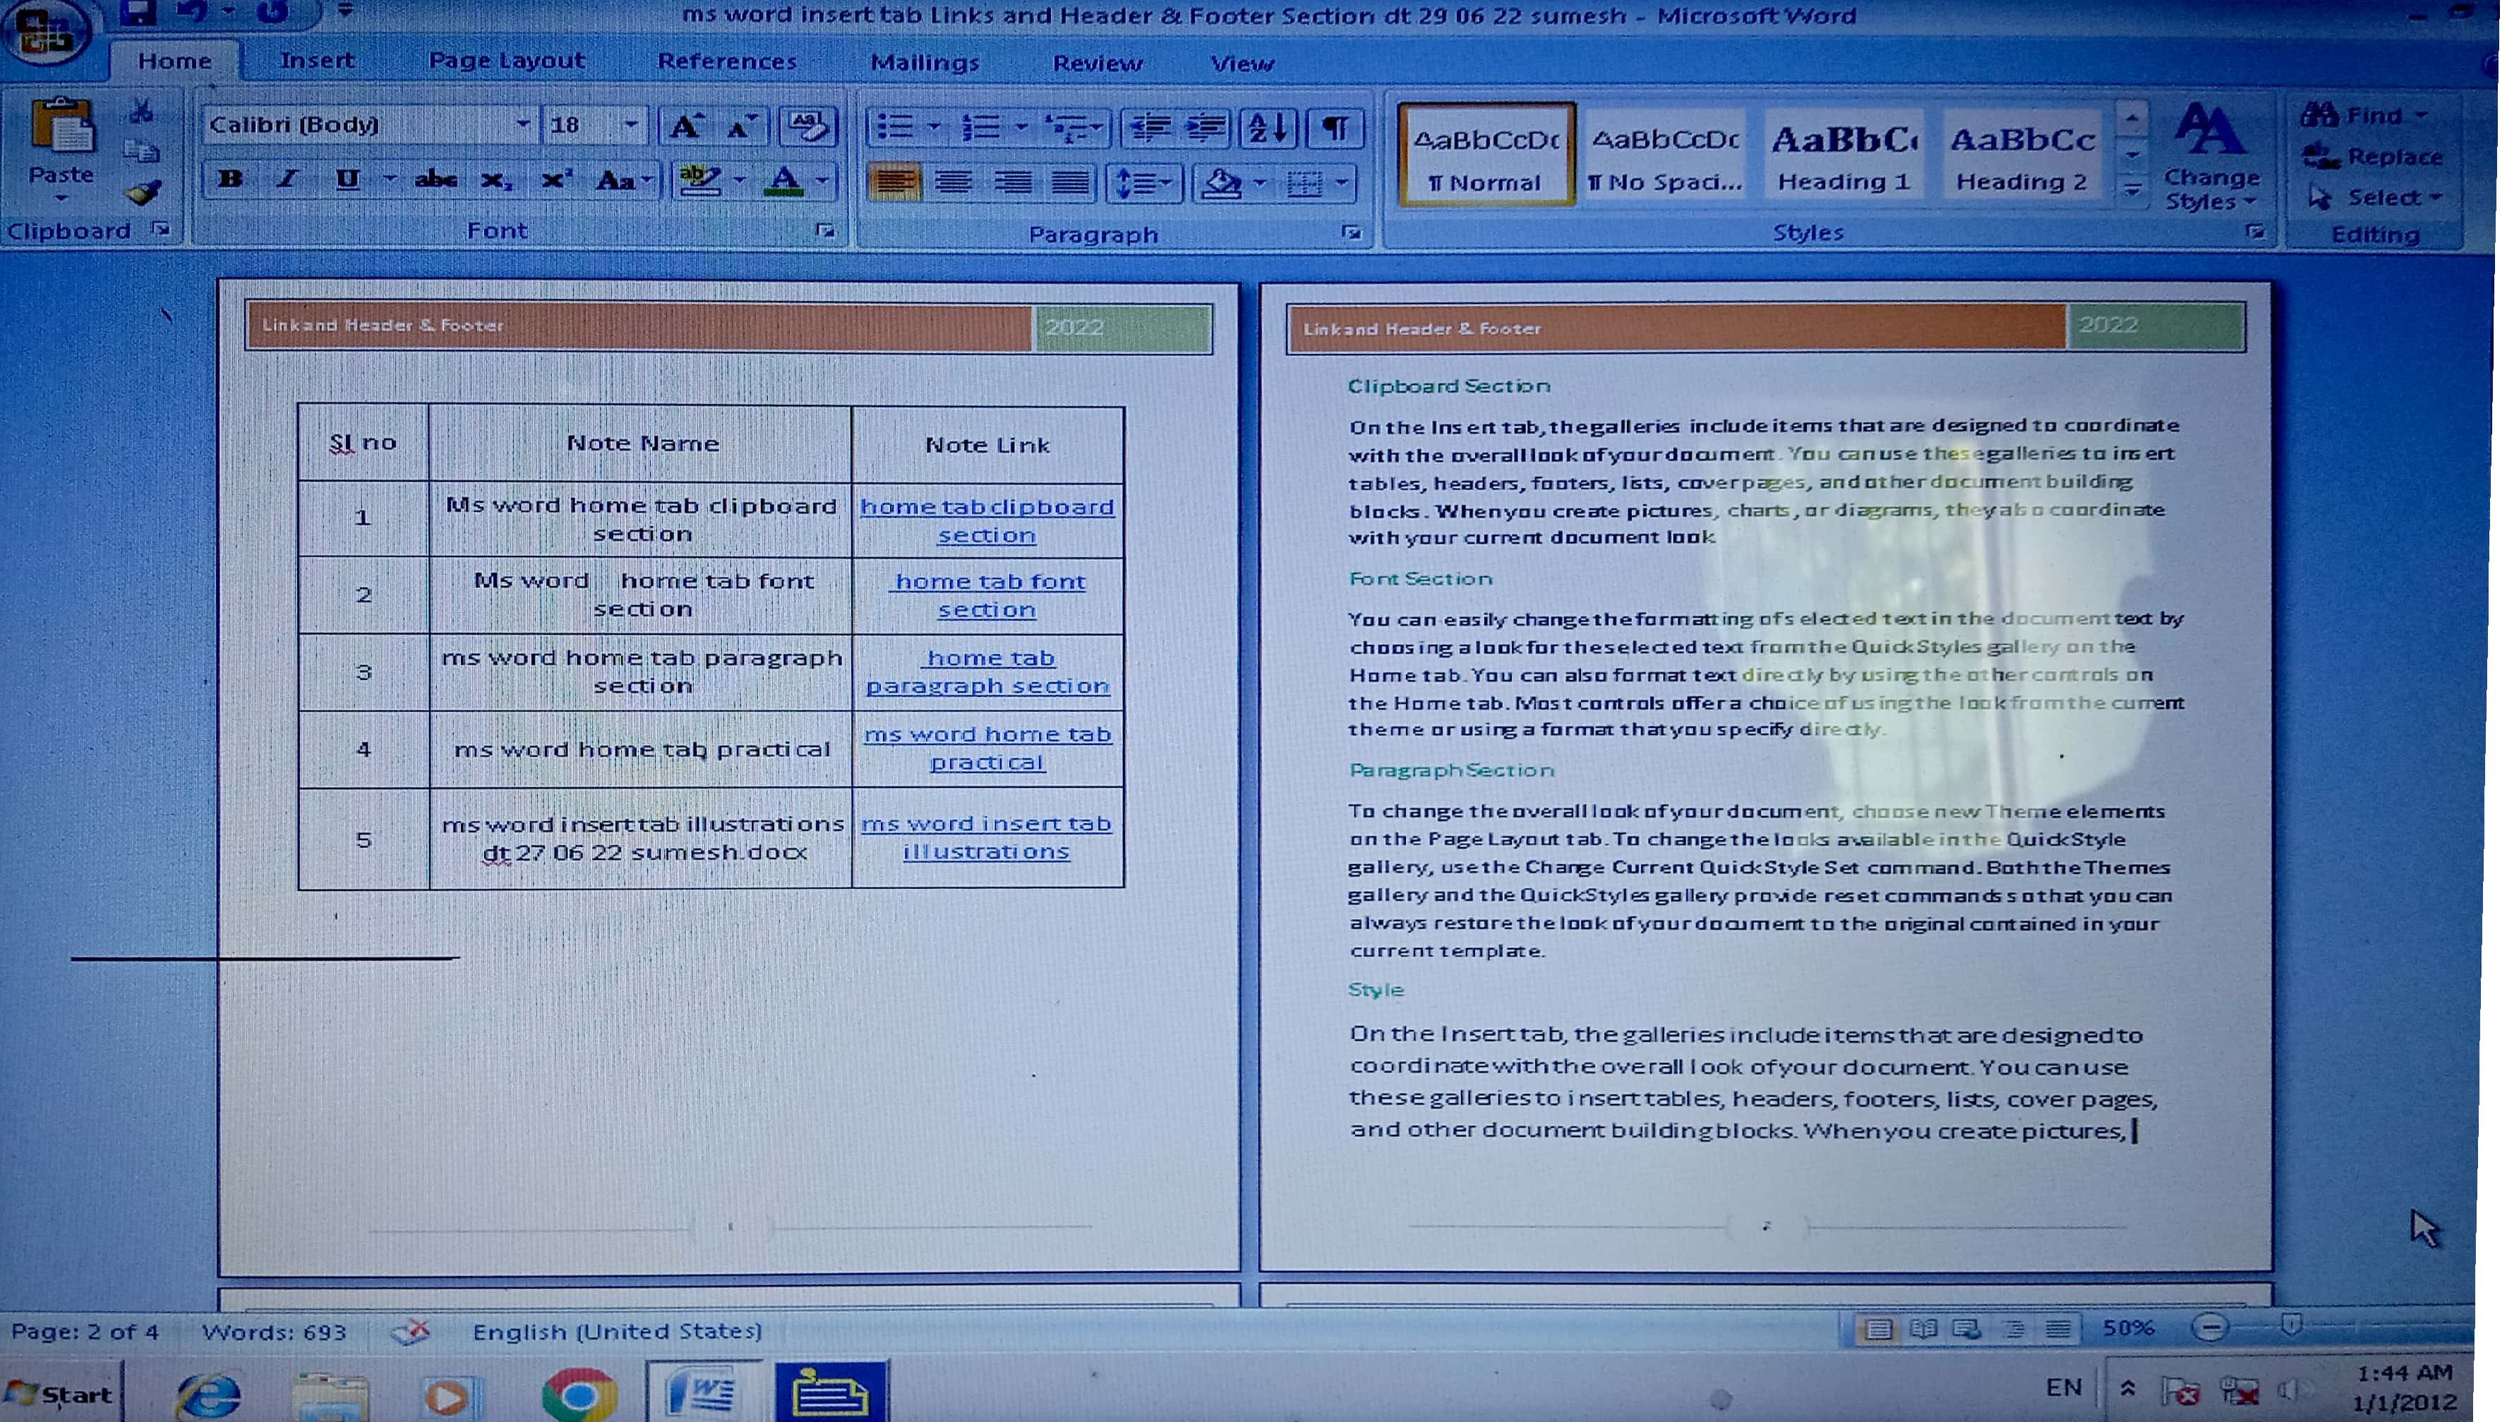Switch to the Page Layout tab
2507x1422 pixels.
506,61
